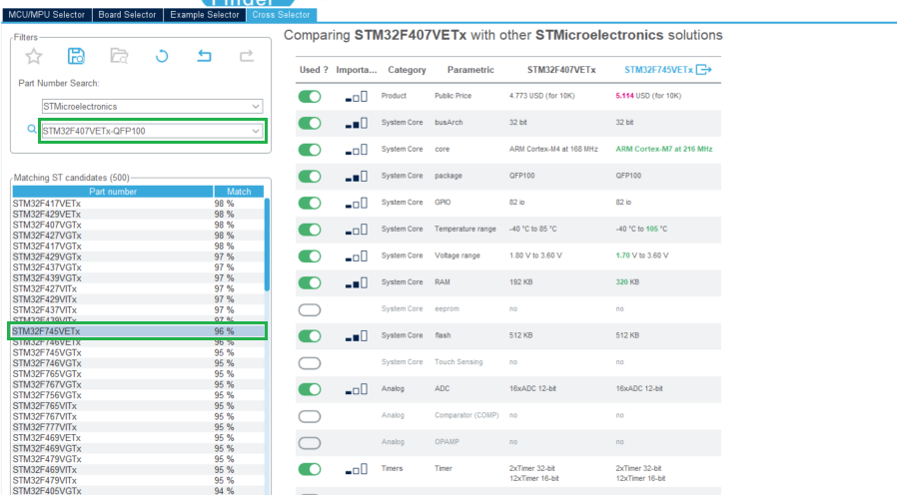Select the Cross Selector tab

click(x=281, y=15)
